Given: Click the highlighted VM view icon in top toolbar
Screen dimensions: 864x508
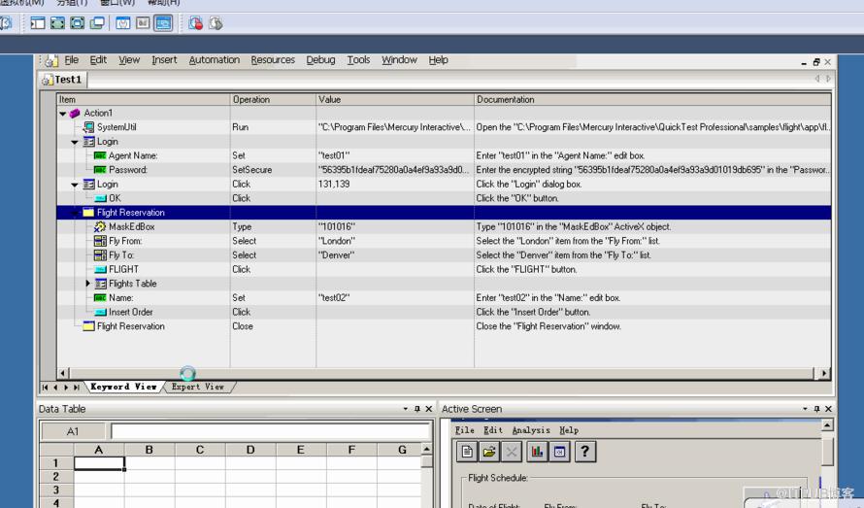Looking at the screenshot, I should [x=163, y=23].
